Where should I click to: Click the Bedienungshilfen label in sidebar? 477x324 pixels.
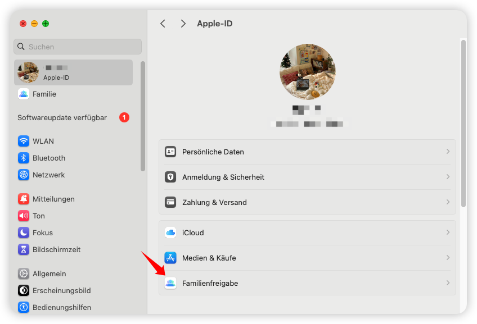[62, 307]
